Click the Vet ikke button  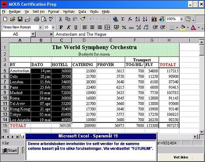[x=181, y=157]
